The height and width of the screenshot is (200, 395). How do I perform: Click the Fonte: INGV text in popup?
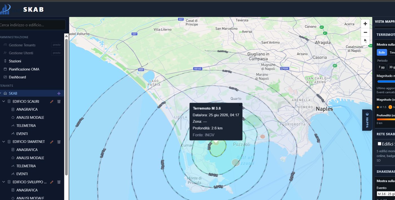click(203, 135)
